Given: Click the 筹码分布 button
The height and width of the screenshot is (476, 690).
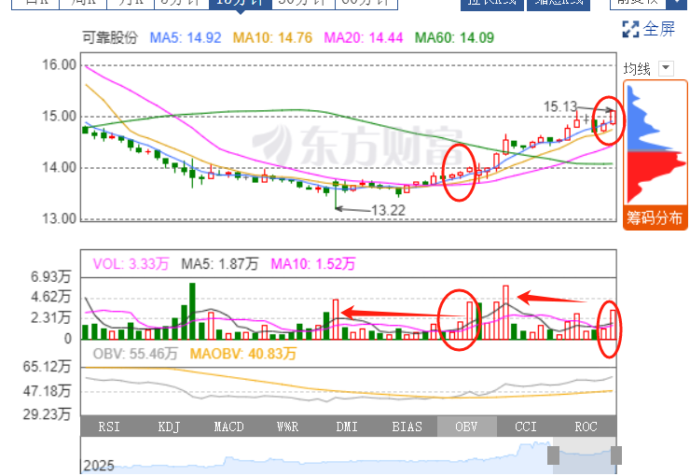Looking at the screenshot, I should 655,217.
